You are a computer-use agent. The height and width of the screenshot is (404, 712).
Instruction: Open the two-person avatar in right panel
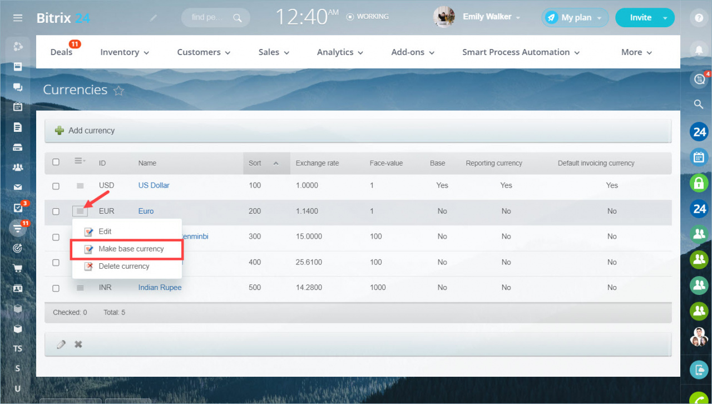[x=699, y=337]
